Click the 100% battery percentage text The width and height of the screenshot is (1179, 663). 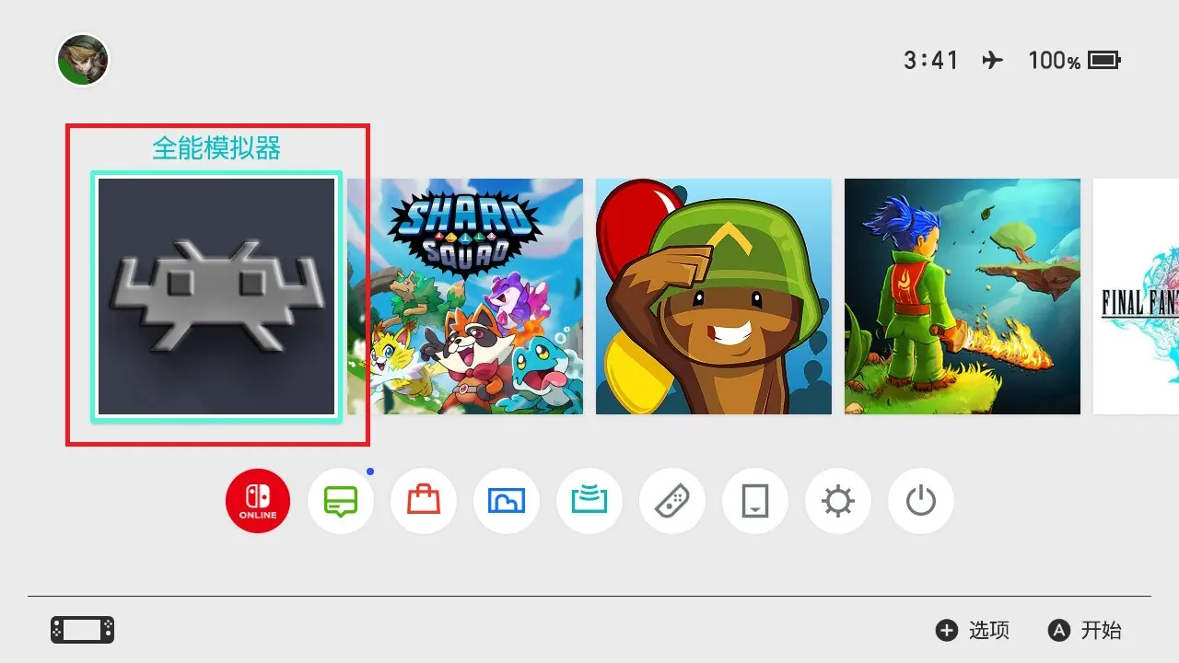[x=1055, y=61]
